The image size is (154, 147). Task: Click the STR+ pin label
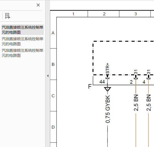108,68
